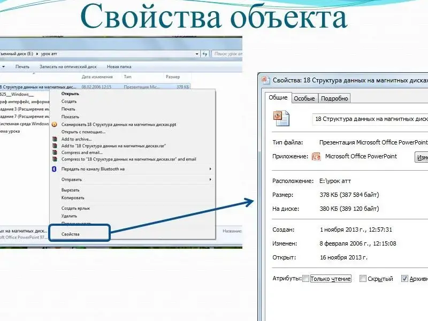Open the 'Особые' tab
The width and height of the screenshot is (428, 321).
[x=304, y=98]
